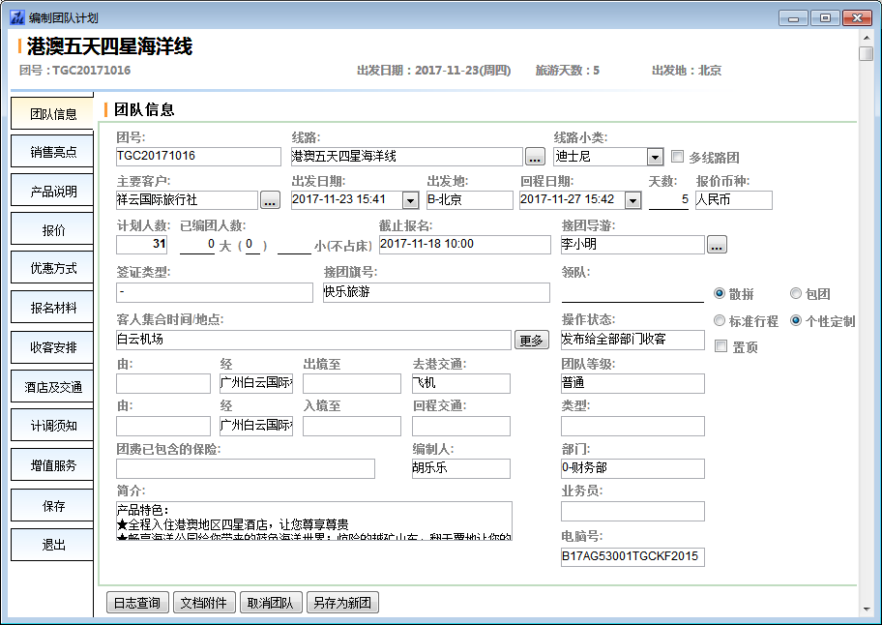Click the browse button next to 线路 field
The image size is (882, 625).
535,157
